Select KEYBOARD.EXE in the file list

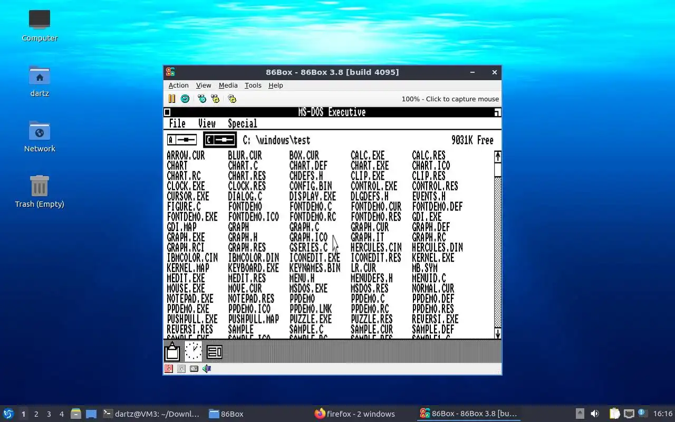(x=253, y=268)
